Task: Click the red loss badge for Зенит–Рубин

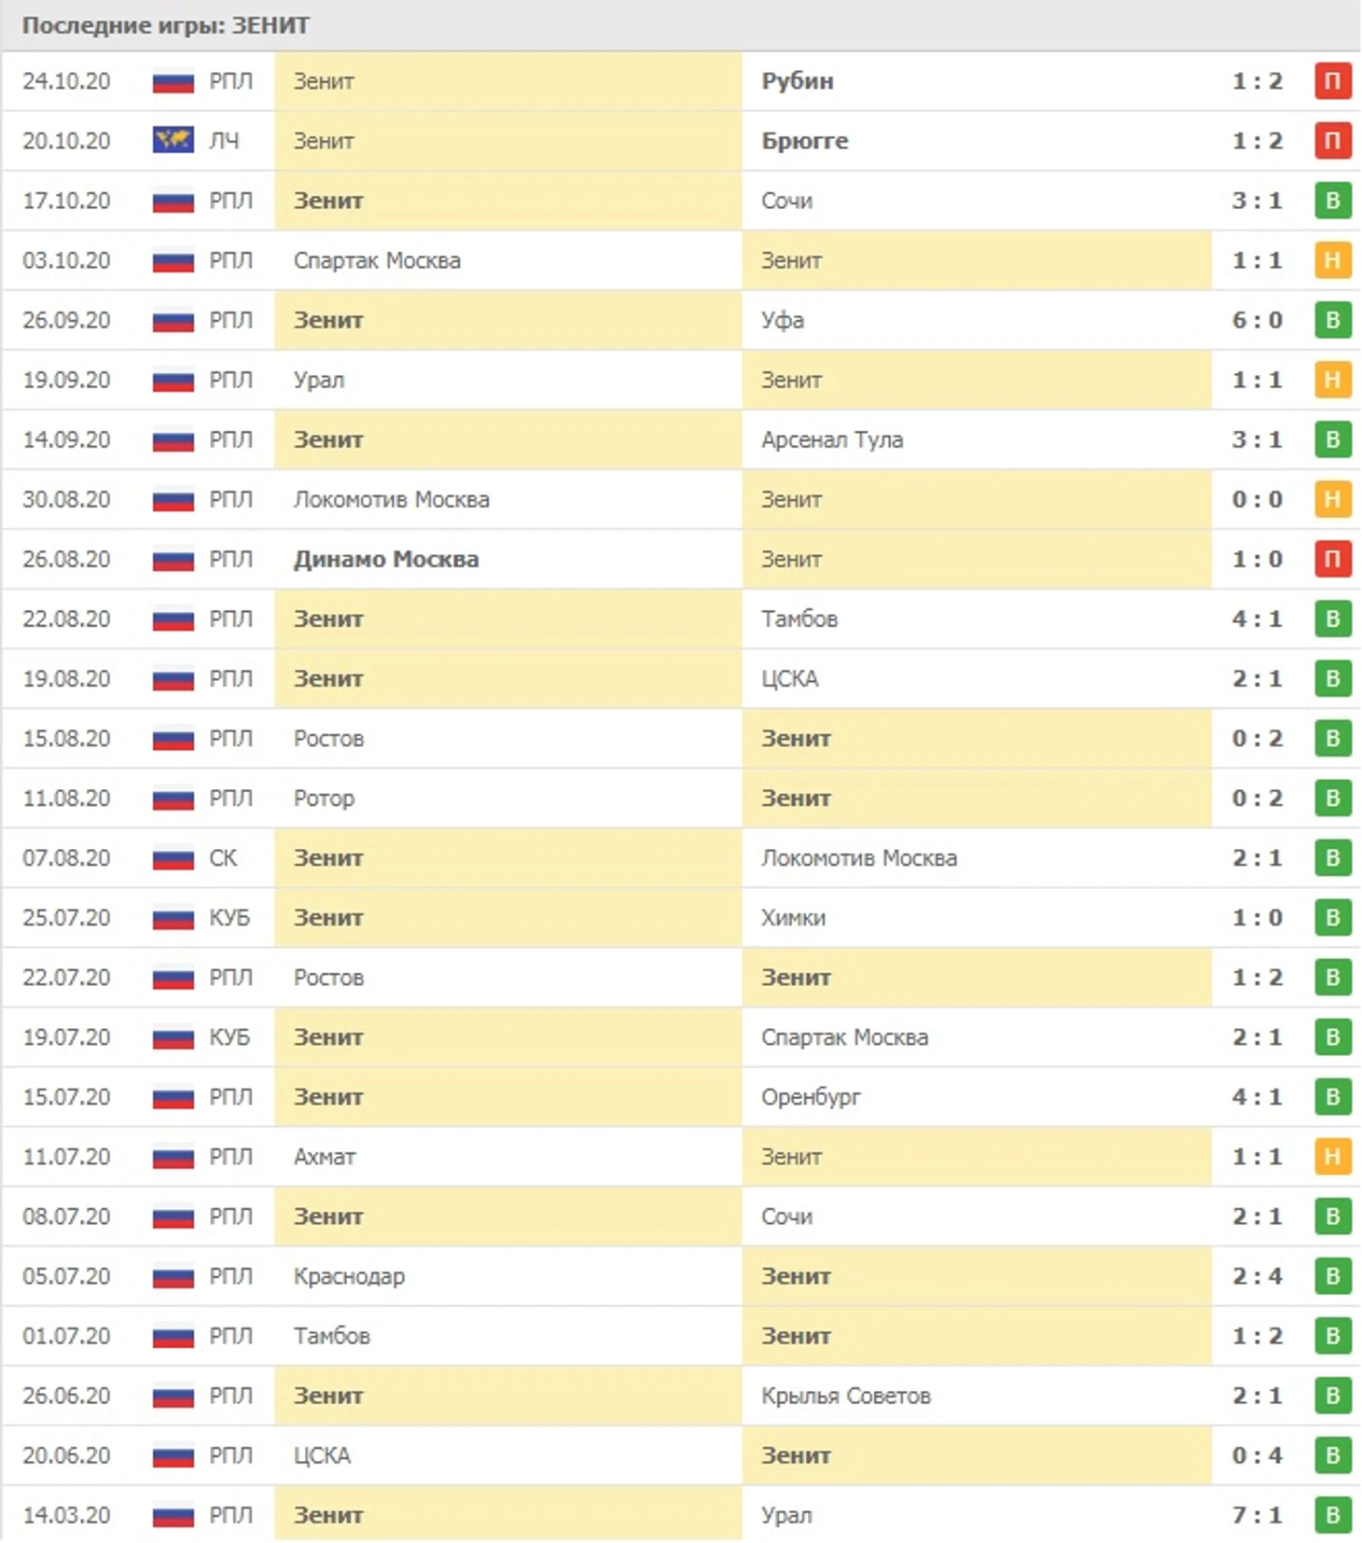Action: click(1332, 81)
